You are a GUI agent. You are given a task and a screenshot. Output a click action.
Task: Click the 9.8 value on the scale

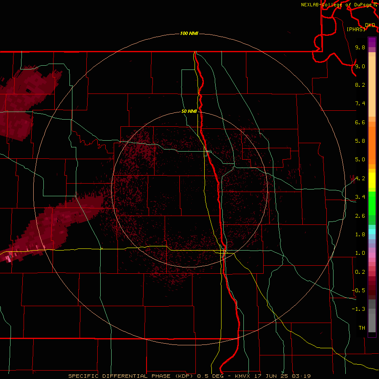[x=360, y=47]
